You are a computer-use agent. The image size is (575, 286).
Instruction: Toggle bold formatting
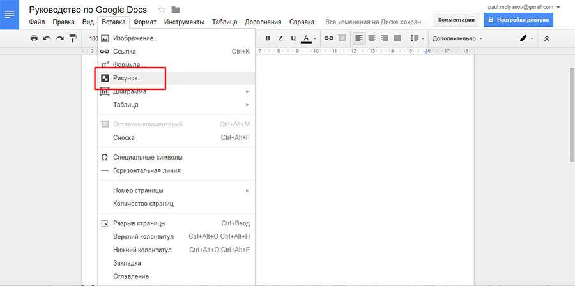point(267,38)
